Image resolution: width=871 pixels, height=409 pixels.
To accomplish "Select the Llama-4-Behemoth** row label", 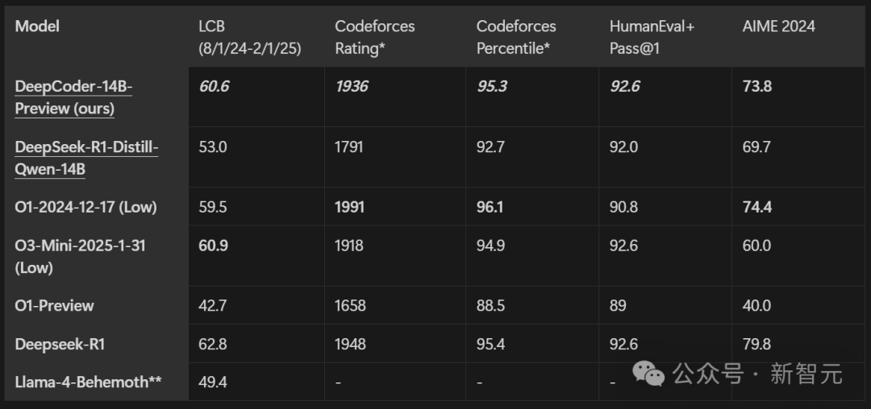I will click(x=88, y=382).
